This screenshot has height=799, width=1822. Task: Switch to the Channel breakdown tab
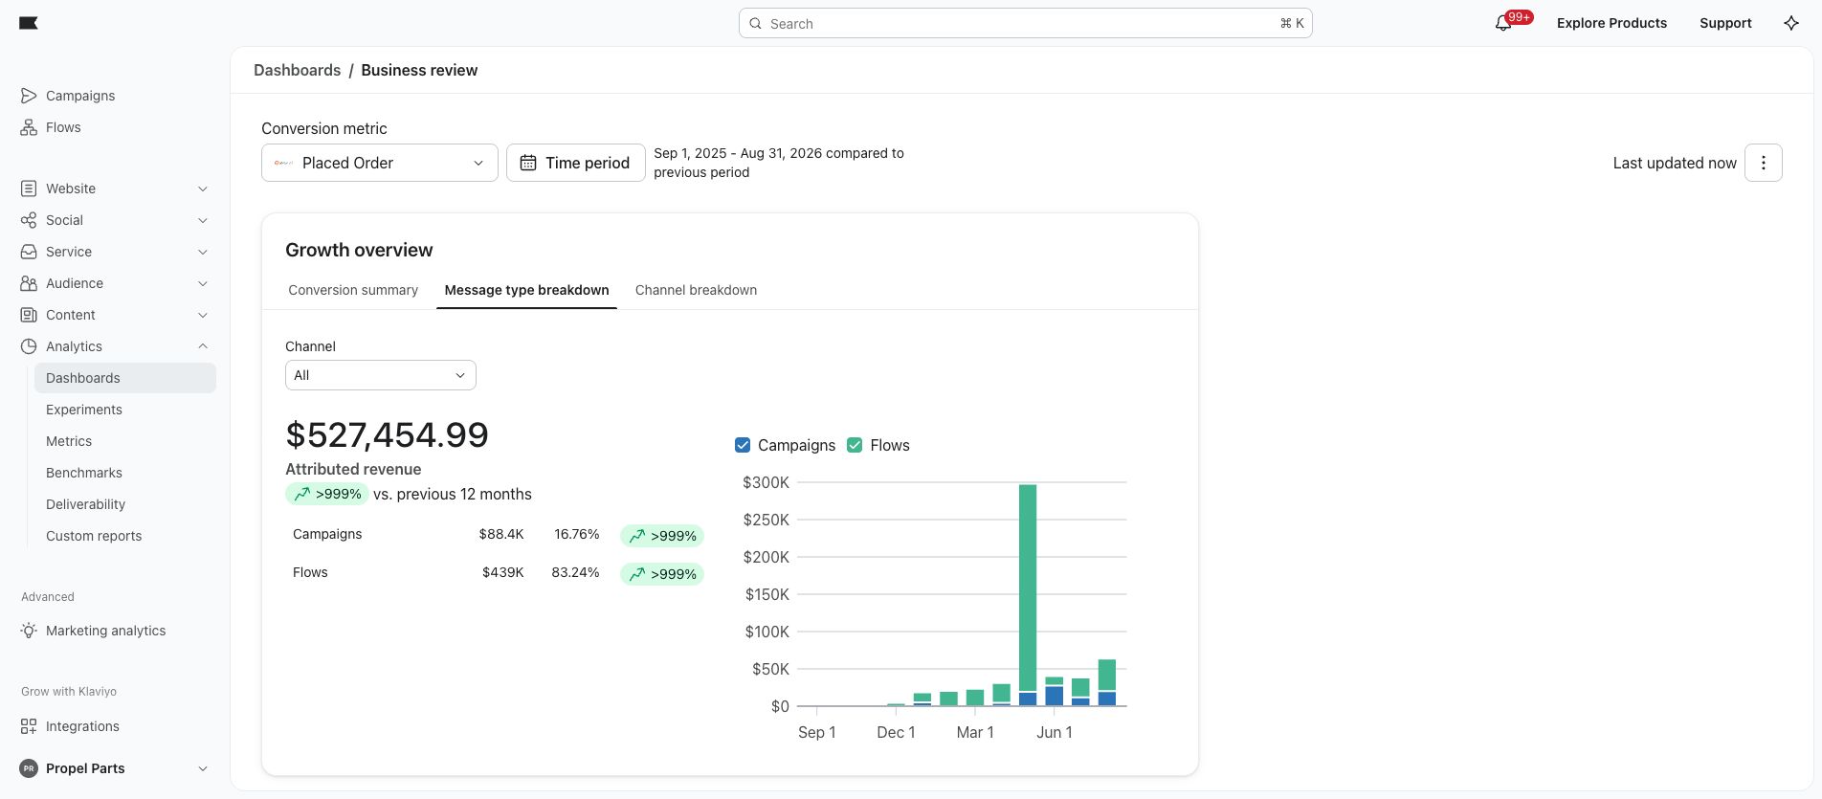tap(696, 290)
